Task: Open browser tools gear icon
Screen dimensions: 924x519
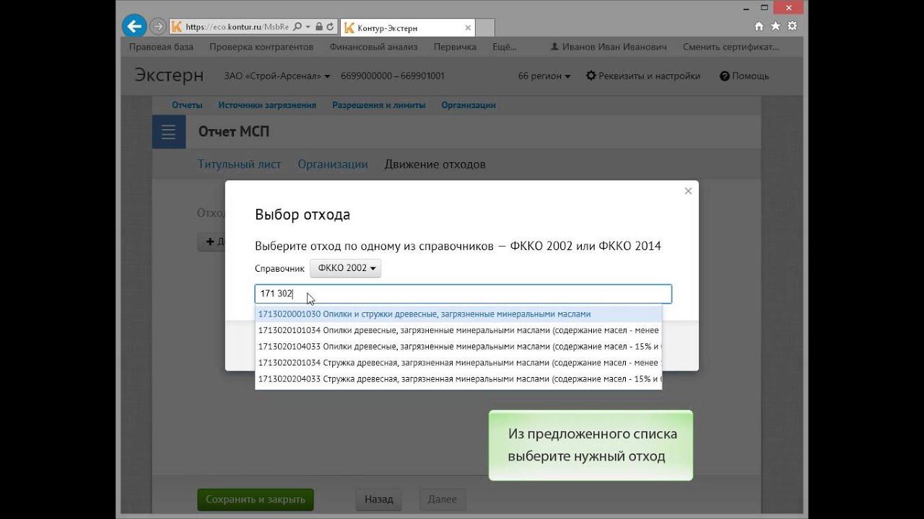Action: click(x=792, y=26)
